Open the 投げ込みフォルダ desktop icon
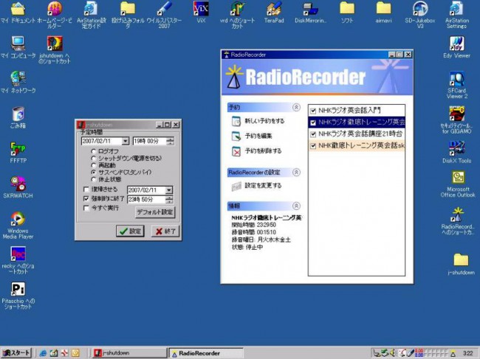Screen dimensions: 480x359 (128, 9)
